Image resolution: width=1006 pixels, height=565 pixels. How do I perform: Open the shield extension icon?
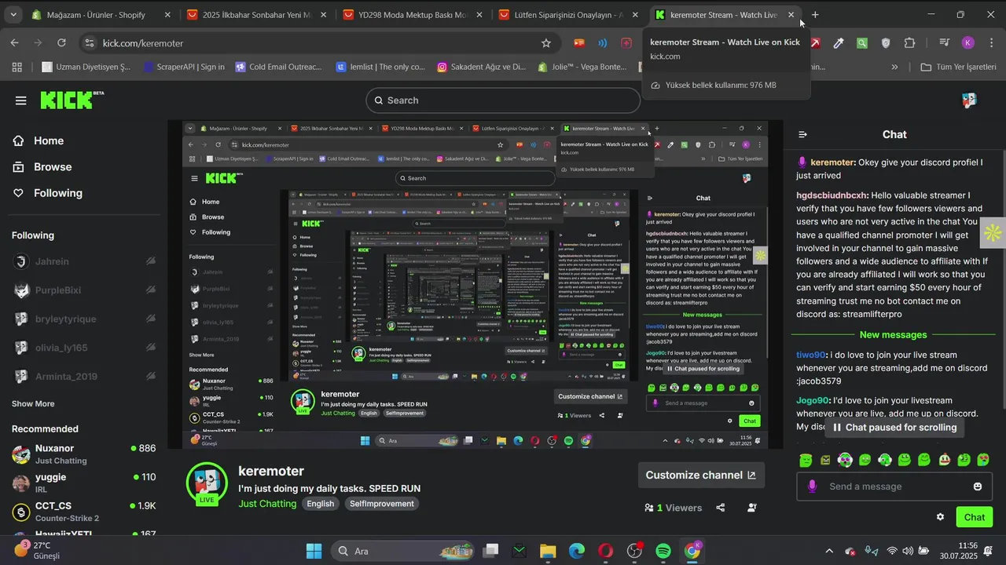coord(886,43)
